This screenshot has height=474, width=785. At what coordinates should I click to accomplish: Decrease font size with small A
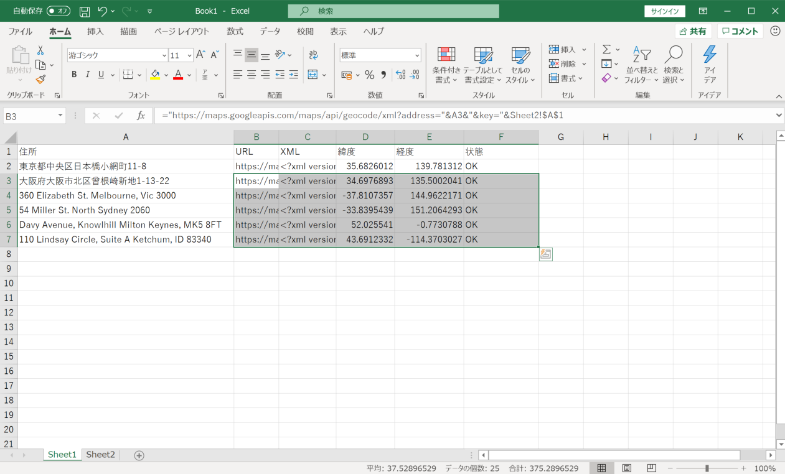(x=214, y=55)
